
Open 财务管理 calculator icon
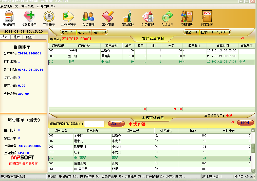148,18
